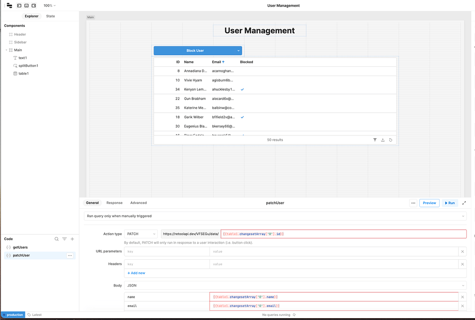The image size is (475, 320).
Task: Toggle the bottom panel layout icon
Action: click(26, 6)
